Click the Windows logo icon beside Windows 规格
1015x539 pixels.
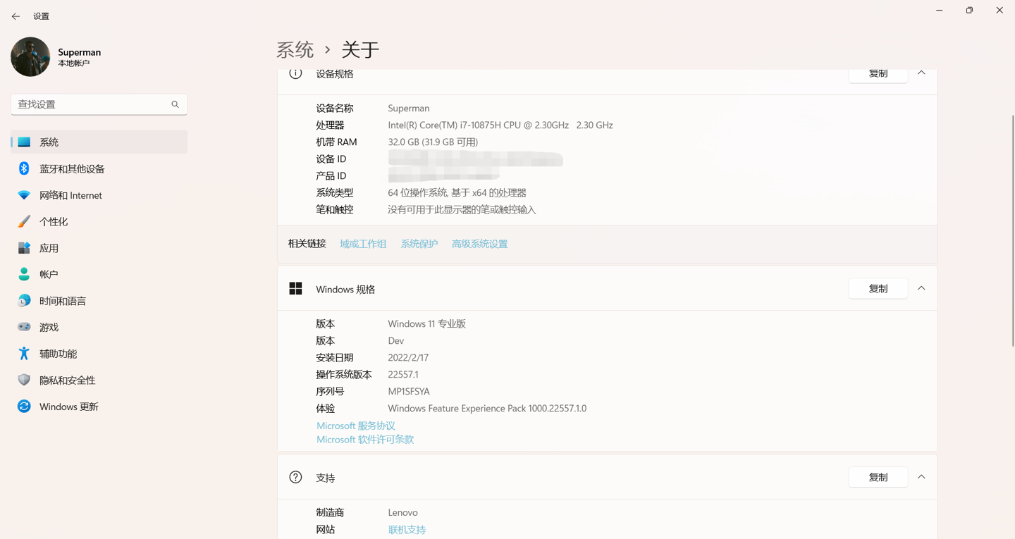point(295,289)
